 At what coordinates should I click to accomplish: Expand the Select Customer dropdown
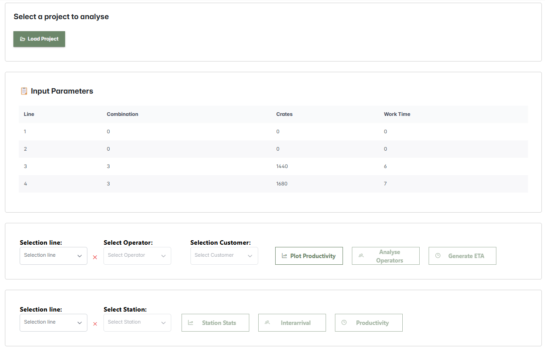(224, 256)
